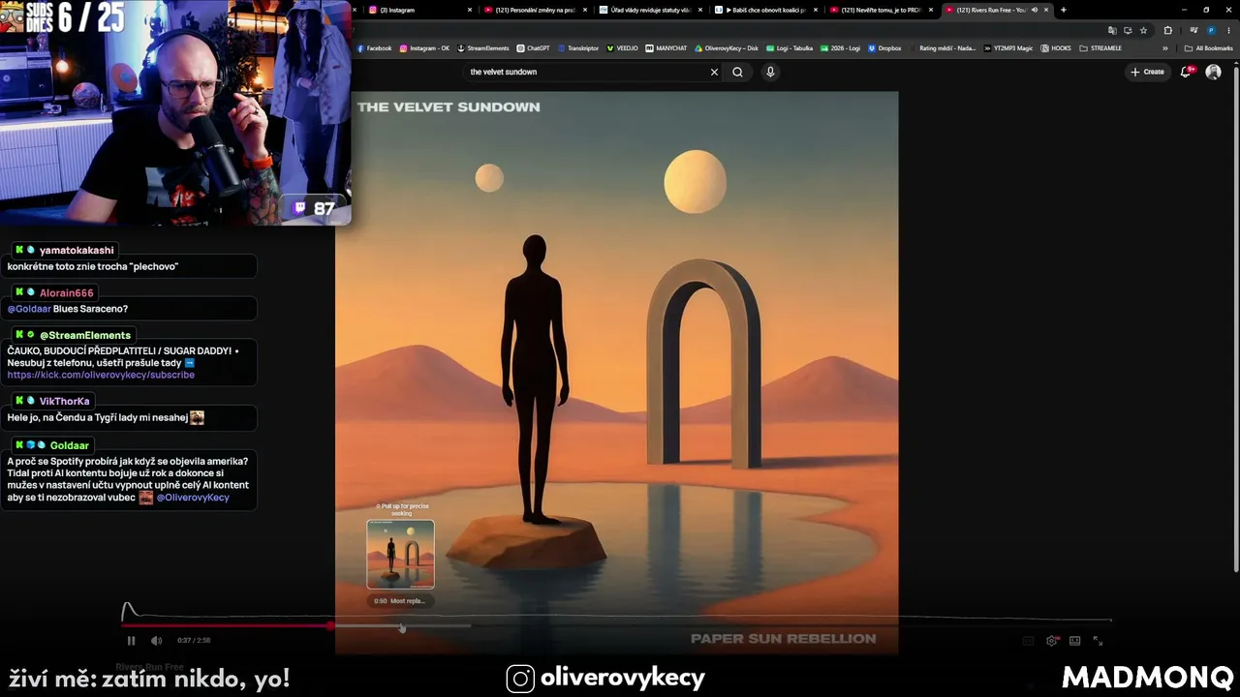
Task: Open a new browser tab
Action: point(1063,10)
